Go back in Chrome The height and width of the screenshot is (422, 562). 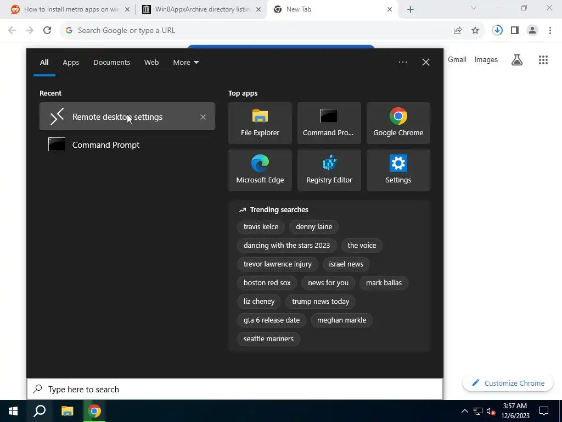(12, 30)
